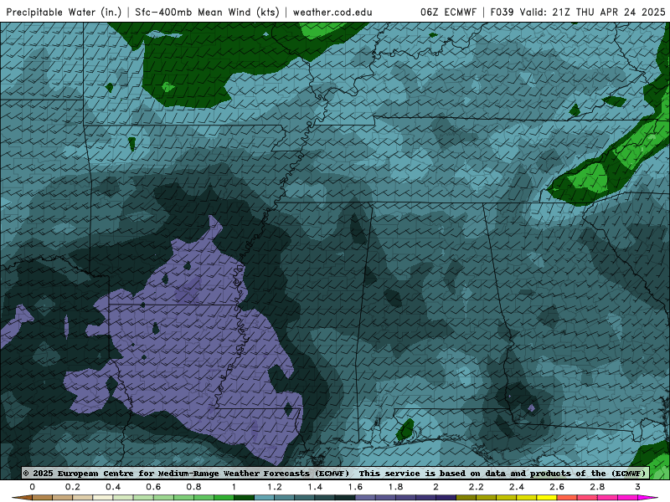
Task: Click the '0' label on color scale
Action: 33,487
